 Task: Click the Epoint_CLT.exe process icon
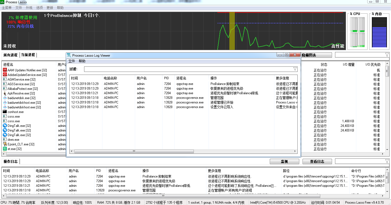tap(5, 144)
